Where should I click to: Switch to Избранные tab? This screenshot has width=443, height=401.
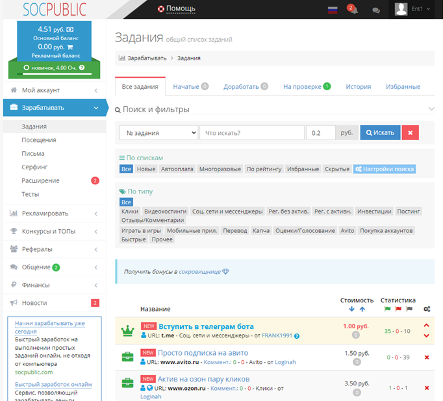click(403, 87)
